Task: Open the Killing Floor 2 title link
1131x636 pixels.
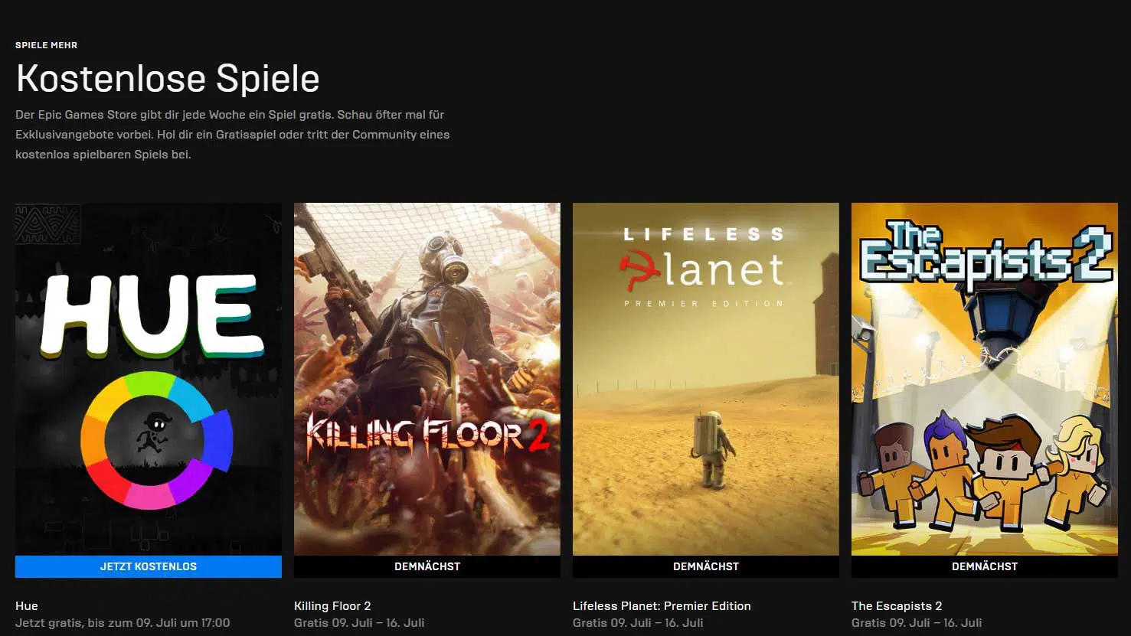Action: point(332,605)
